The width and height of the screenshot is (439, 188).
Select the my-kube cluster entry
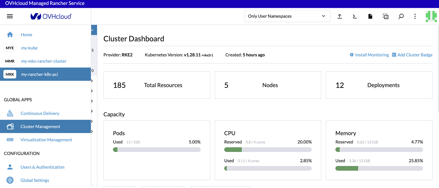coord(29,48)
